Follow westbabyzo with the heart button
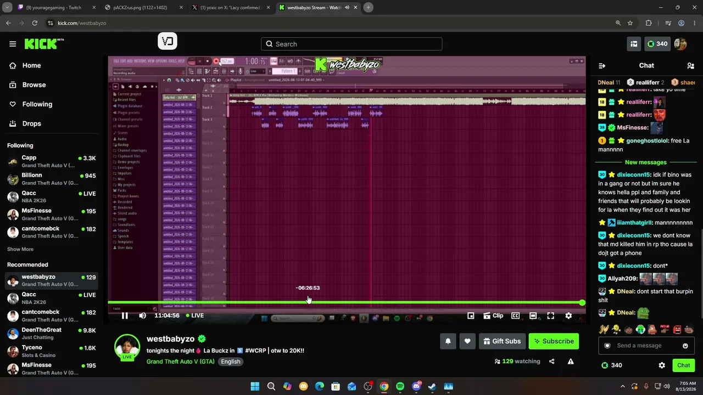703x395 pixels. [467, 341]
